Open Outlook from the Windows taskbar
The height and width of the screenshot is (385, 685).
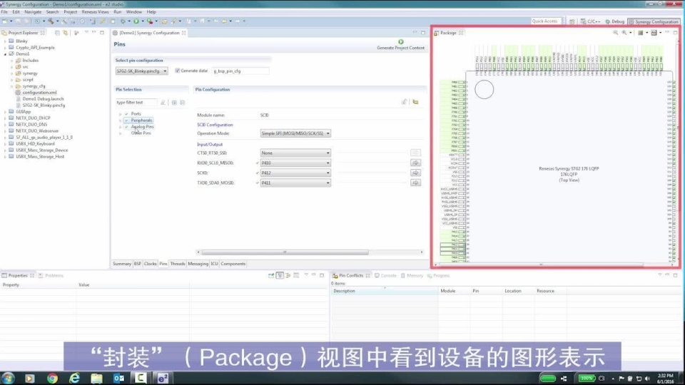(119, 378)
